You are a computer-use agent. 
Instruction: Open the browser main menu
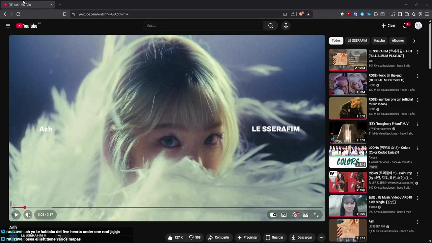coord(427,14)
